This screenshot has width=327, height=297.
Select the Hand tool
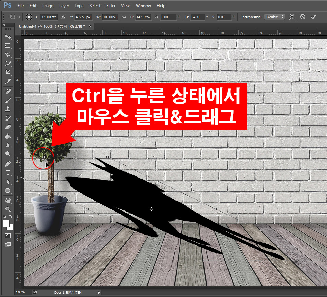8,200
